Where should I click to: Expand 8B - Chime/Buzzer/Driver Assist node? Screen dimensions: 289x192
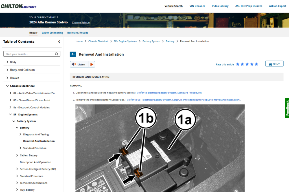point(10,100)
